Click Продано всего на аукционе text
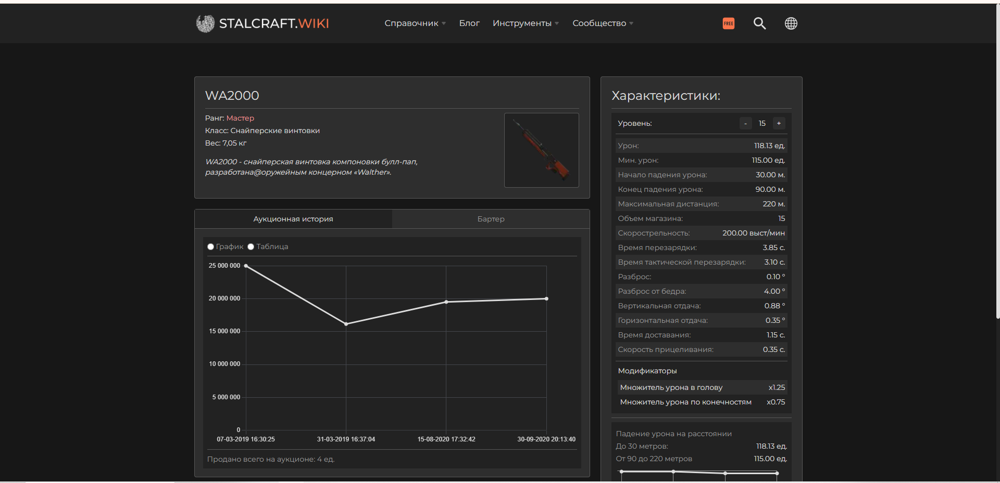The height and width of the screenshot is (483, 1000). tap(271, 459)
